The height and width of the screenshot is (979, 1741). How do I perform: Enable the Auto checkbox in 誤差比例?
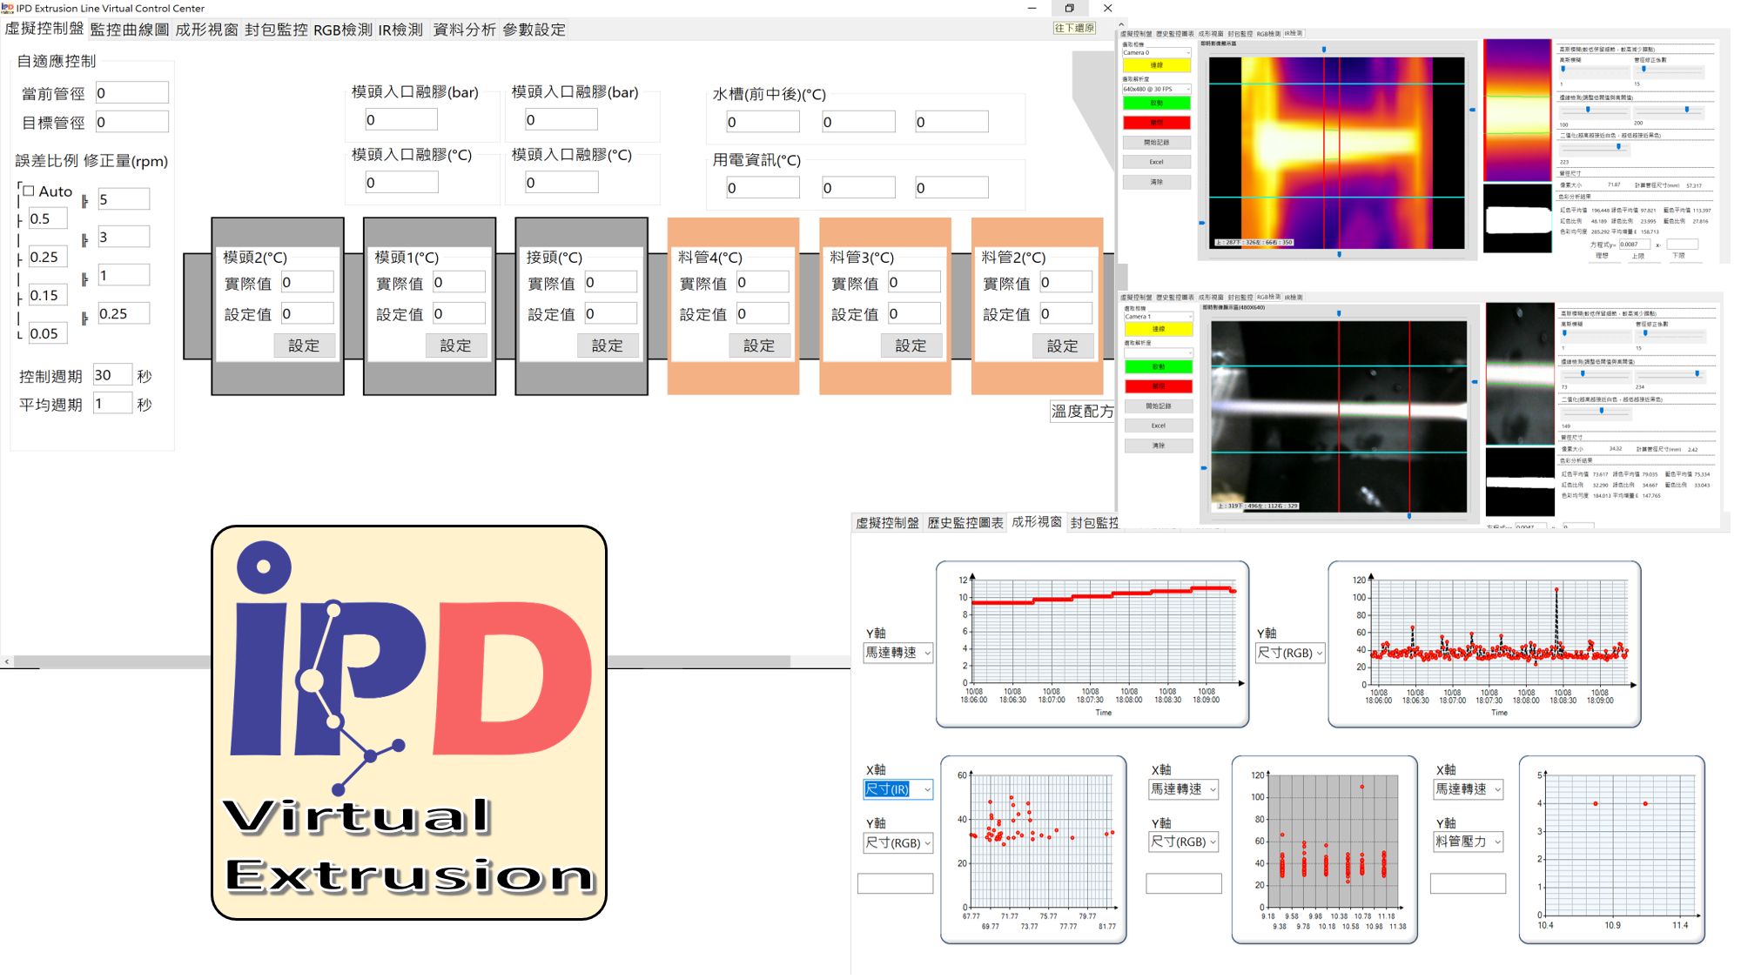tap(29, 191)
